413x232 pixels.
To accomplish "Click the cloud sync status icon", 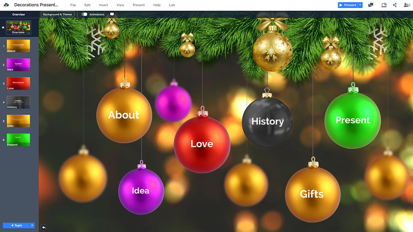I will click(6, 5).
